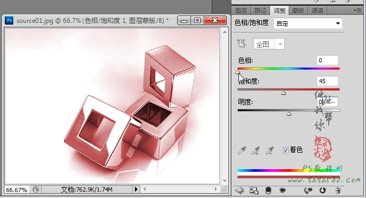Select the eyedropper tool
Image resolution: width=366 pixels, height=198 pixels.
coord(242,151)
